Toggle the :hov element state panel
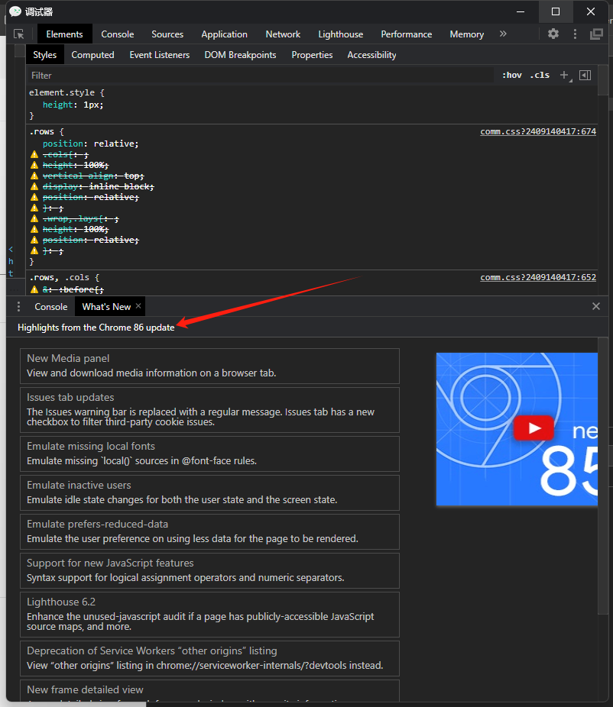 (x=512, y=76)
